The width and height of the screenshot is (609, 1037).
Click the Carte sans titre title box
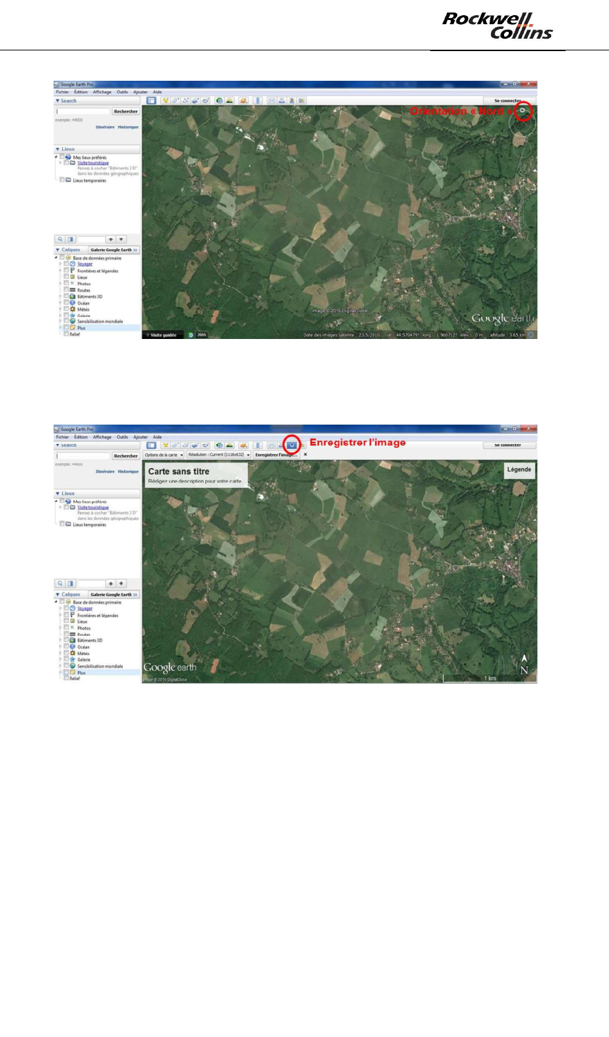[195, 475]
